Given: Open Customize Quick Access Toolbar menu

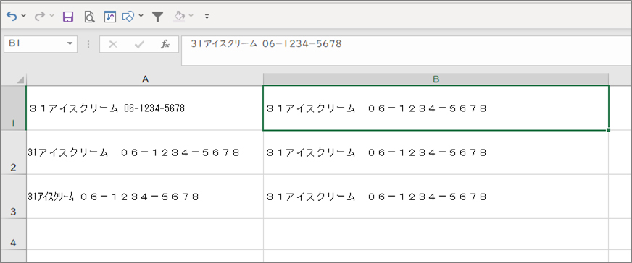Looking at the screenshot, I should pyautogui.click(x=207, y=17).
